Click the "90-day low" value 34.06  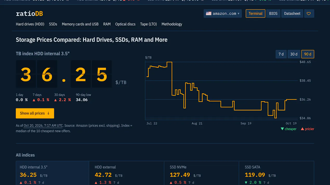tap(82, 100)
